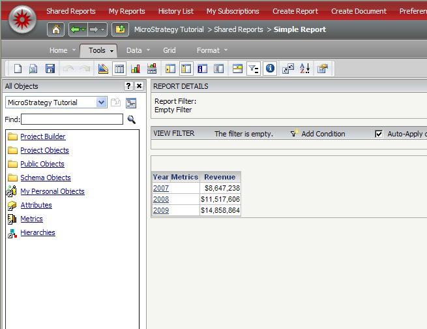Select the Format menu label

[208, 50]
